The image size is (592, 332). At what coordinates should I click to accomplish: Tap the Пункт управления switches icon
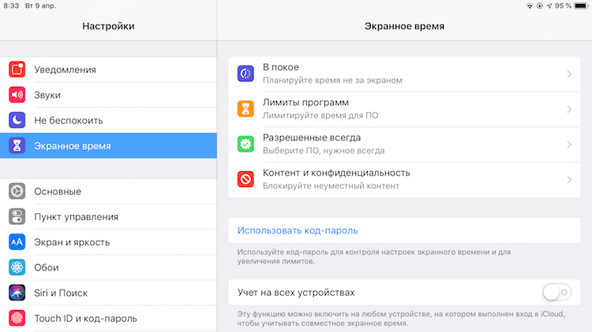tap(17, 217)
